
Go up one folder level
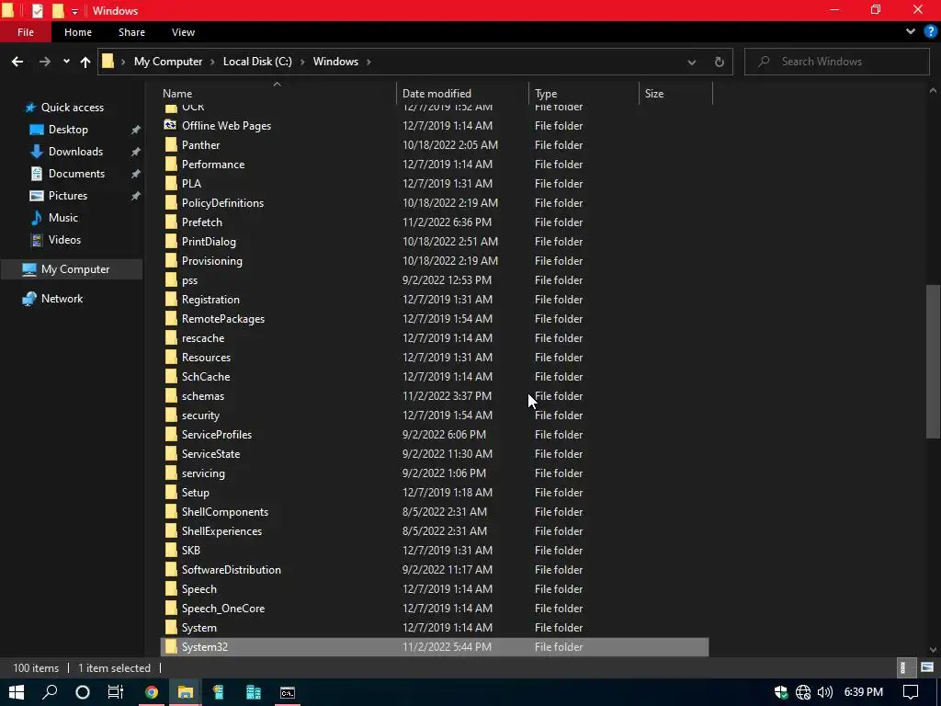85,62
